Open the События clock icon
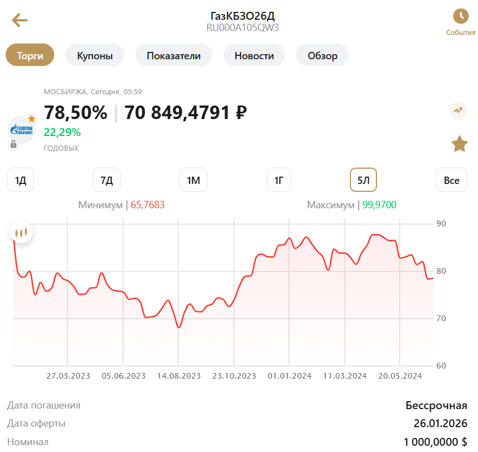The height and width of the screenshot is (452, 478). click(461, 16)
